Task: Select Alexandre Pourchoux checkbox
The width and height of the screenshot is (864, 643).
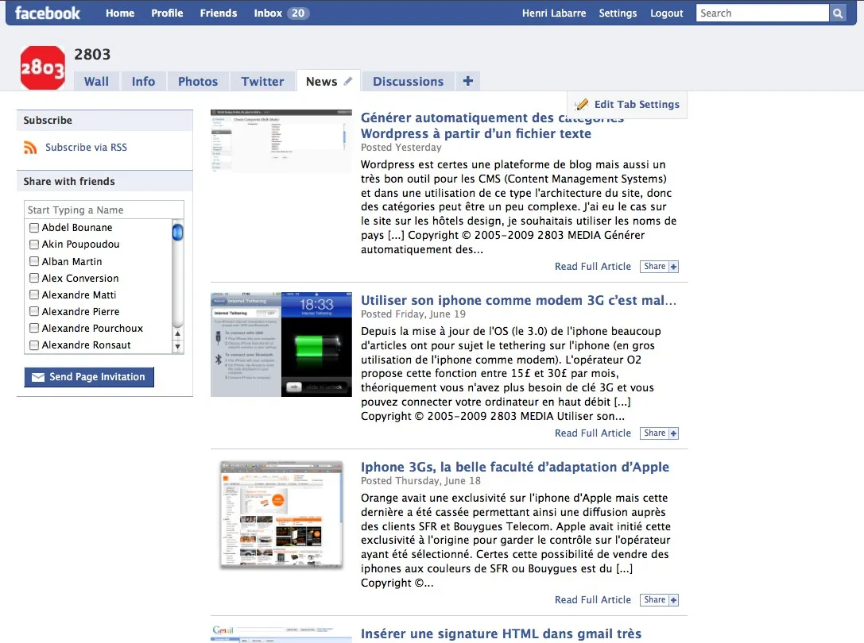Action: pyautogui.click(x=34, y=328)
